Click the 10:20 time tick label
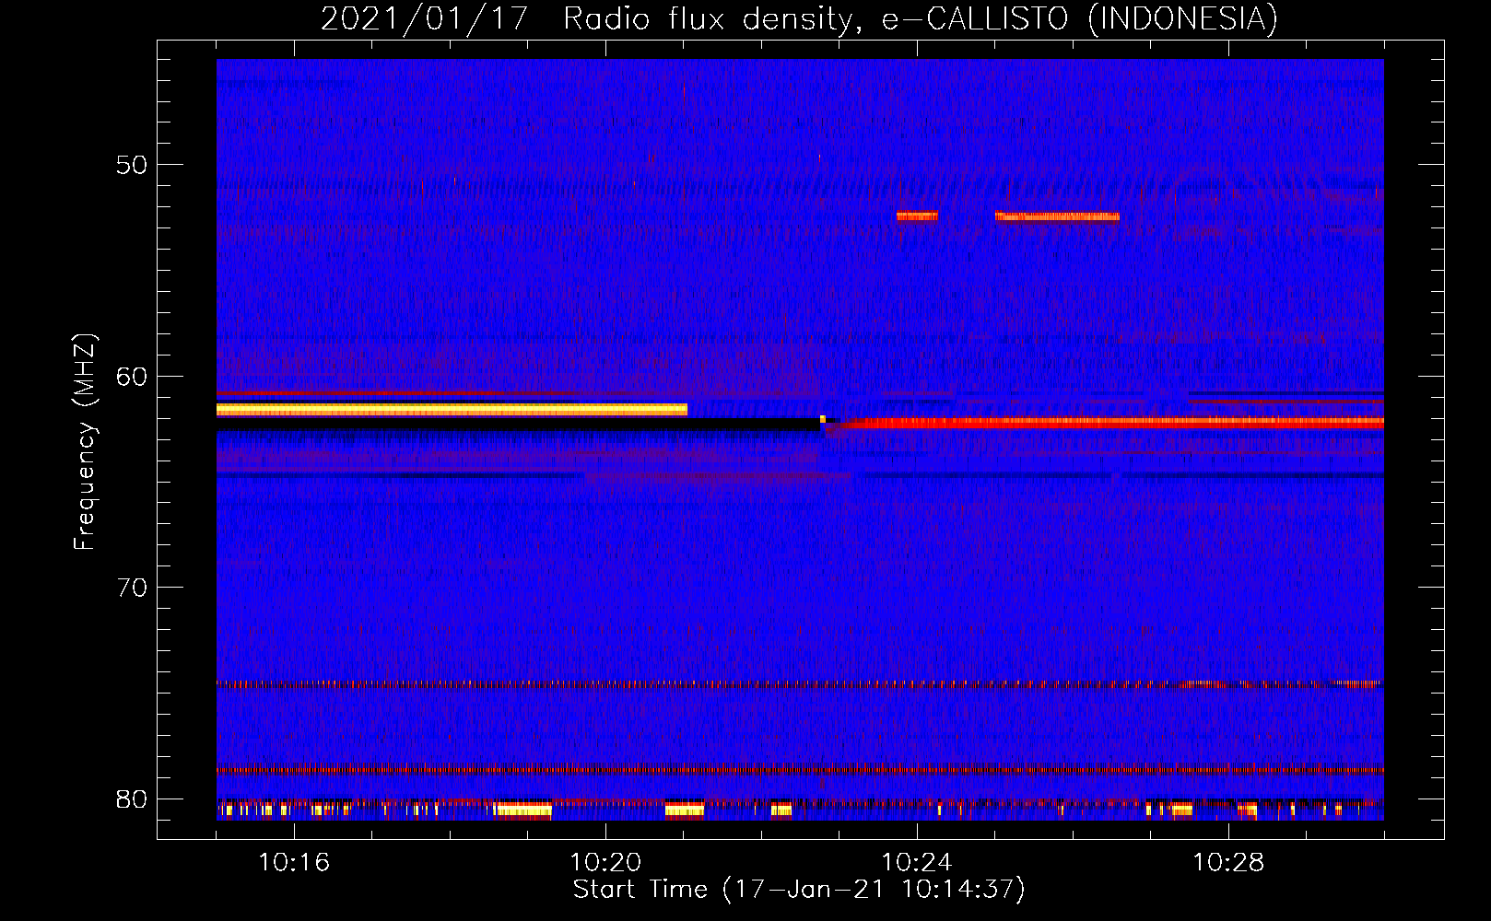This screenshot has width=1491, height=921. [x=605, y=863]
